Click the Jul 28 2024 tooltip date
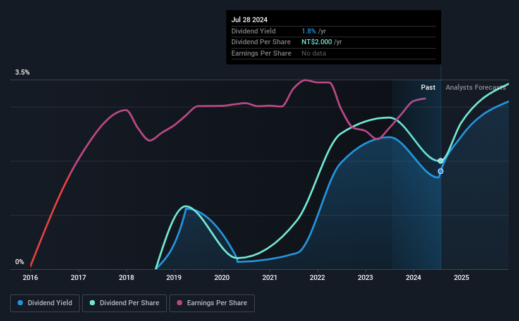 [x=249, y=20]
